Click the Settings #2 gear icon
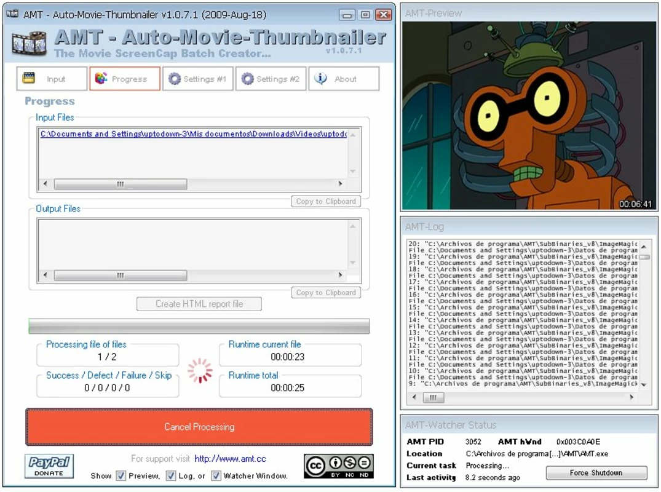 click(247, 79)
